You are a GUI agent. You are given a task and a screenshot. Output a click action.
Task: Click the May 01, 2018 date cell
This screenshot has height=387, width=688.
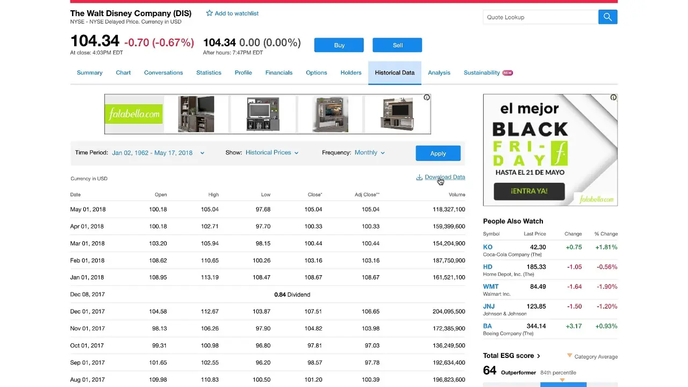87,209
